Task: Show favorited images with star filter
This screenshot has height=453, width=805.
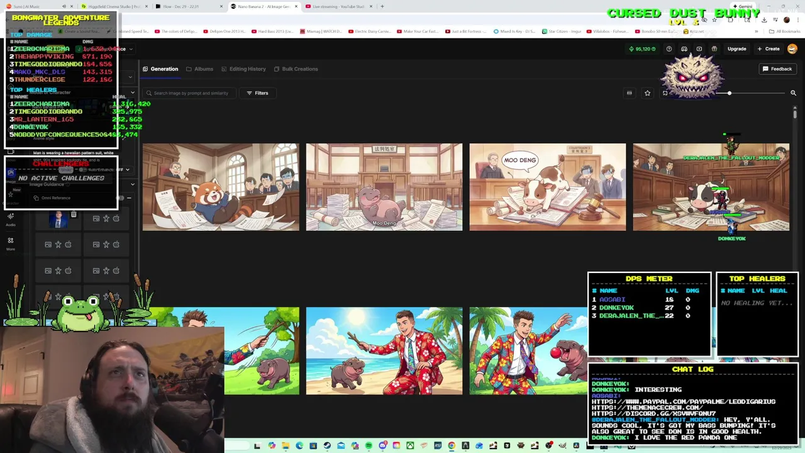Action: tap(647, 93)
